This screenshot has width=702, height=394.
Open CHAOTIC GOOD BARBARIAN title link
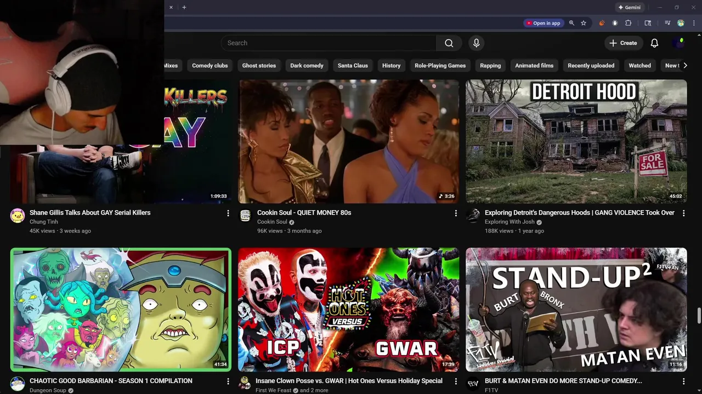[111, 381]
